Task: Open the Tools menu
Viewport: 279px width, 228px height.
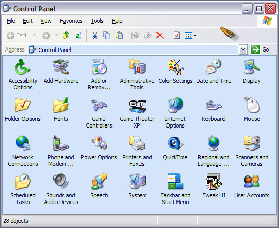Action: (x=97, y=21)
